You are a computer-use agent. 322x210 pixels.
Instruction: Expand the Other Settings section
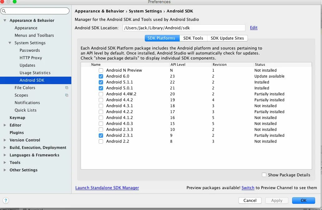click(x=5, y=170)
